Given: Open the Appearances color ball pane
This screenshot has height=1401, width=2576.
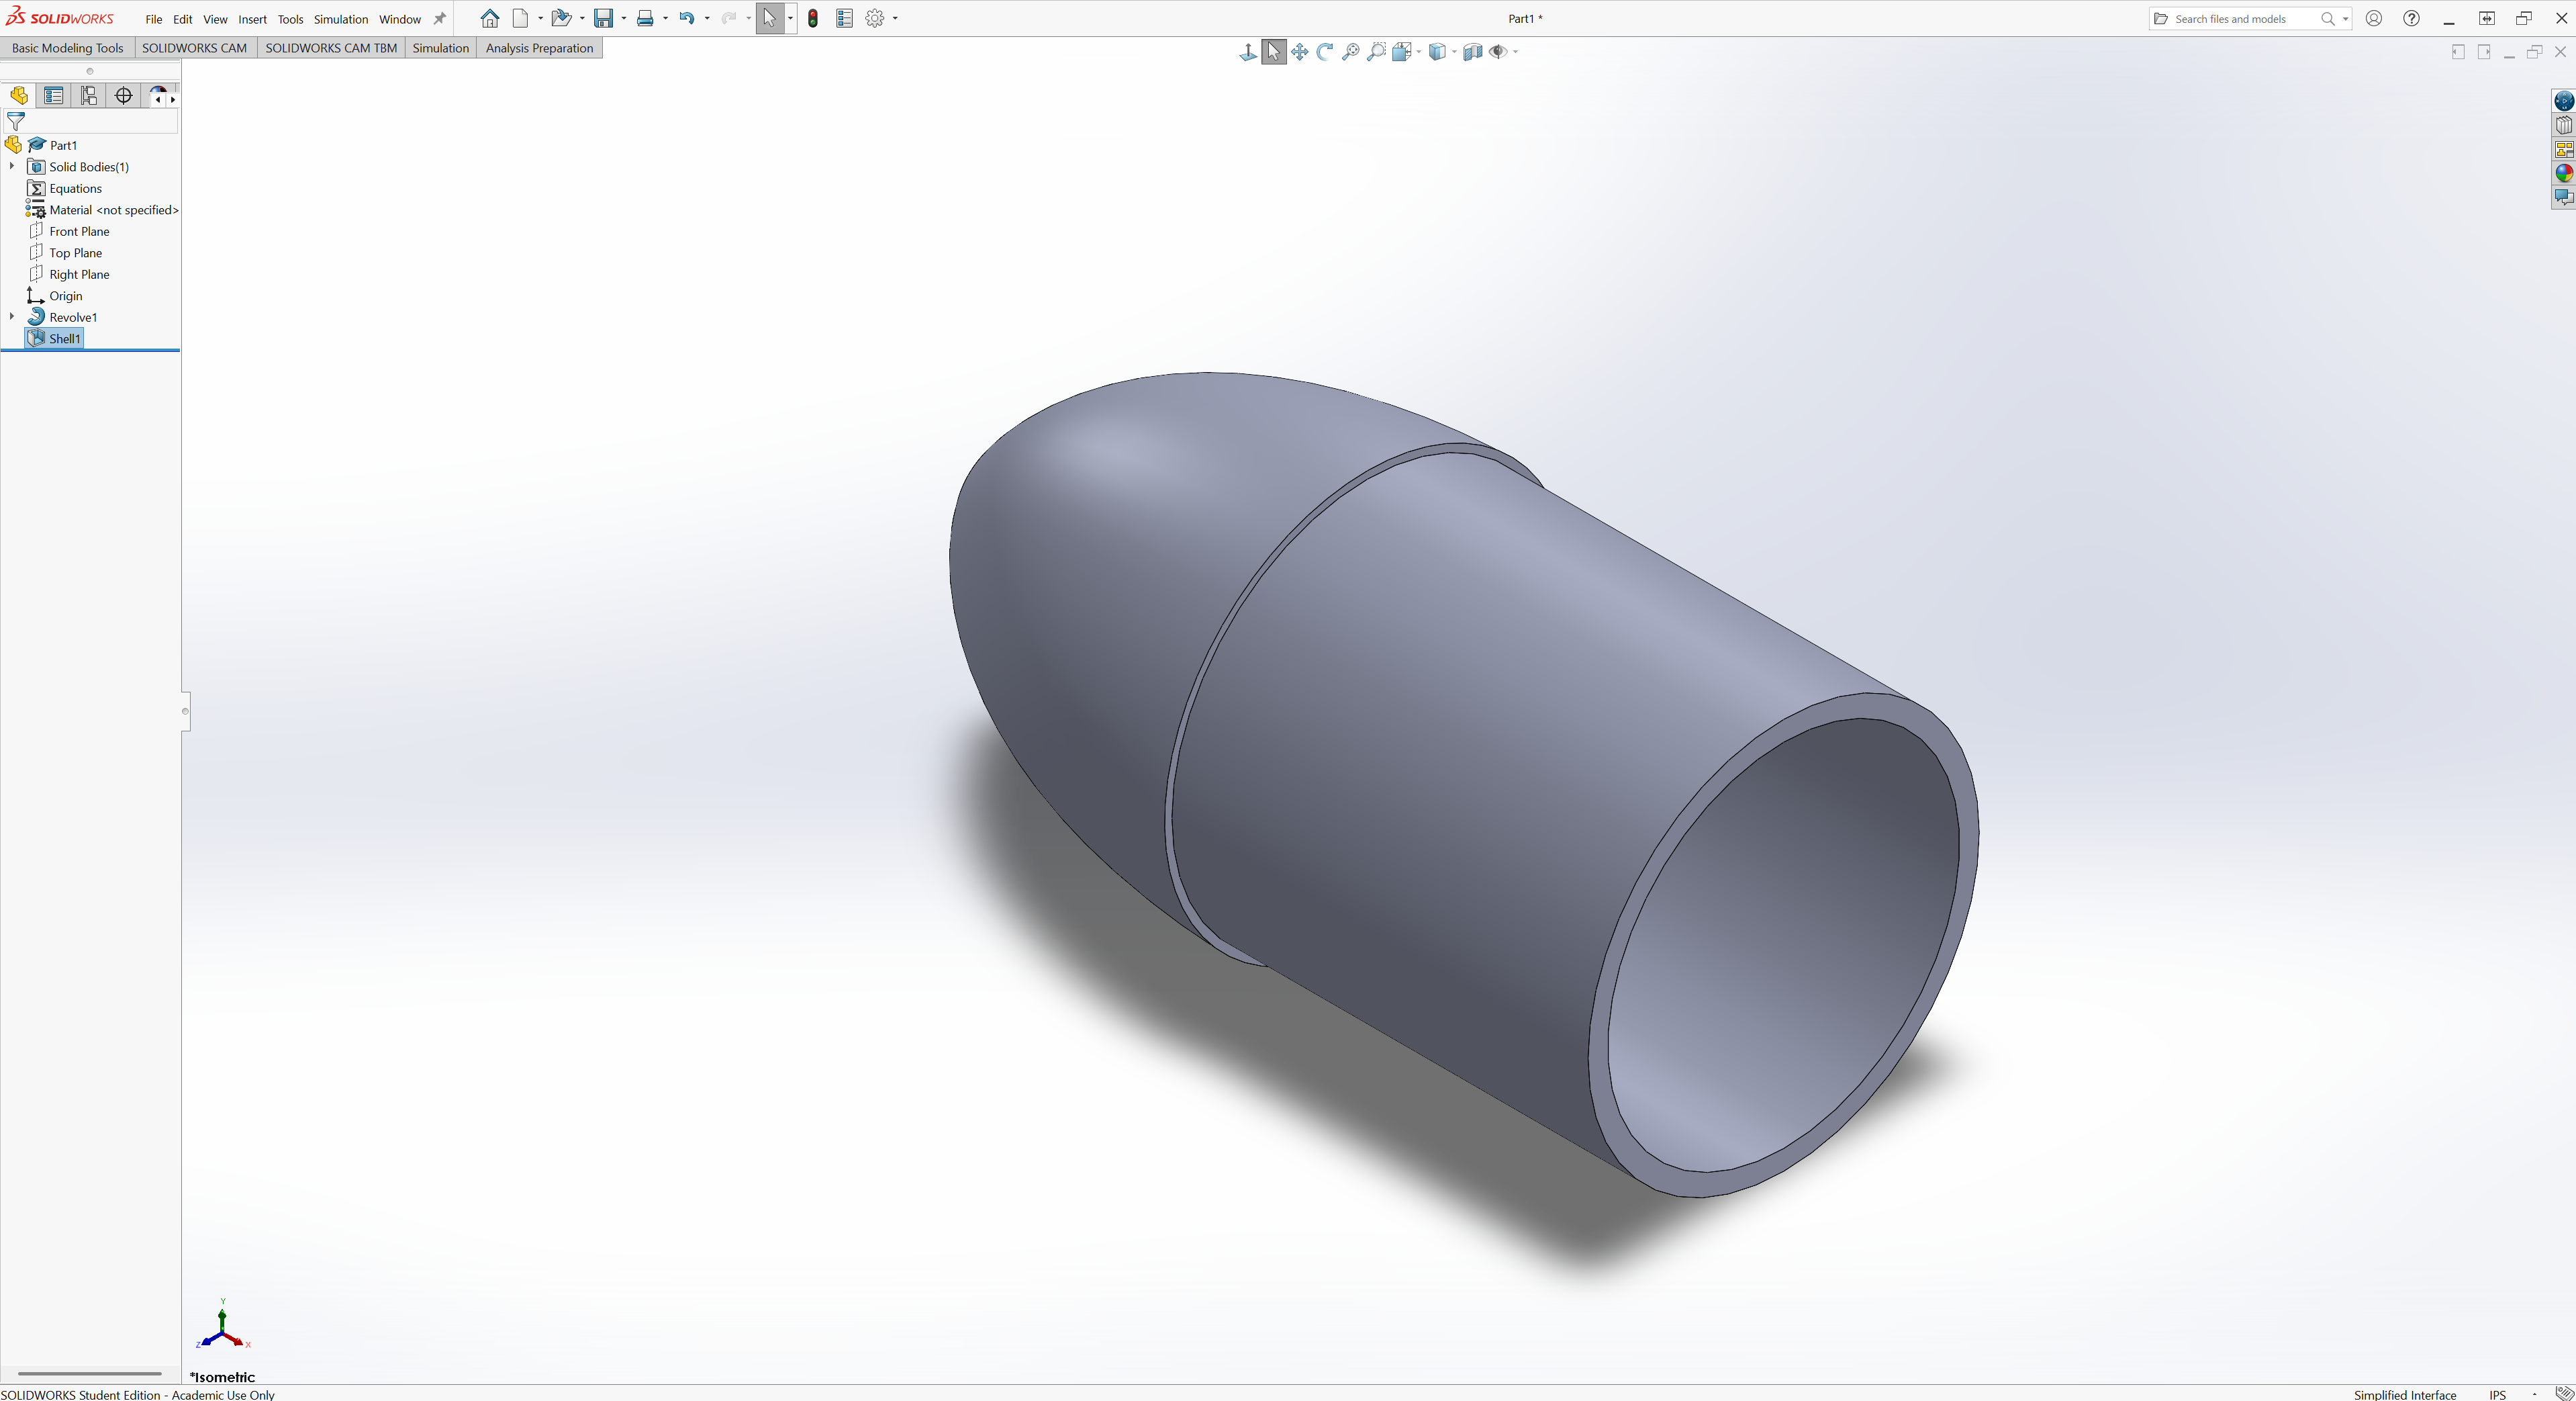Looking at the screenshot, I should tap(2564, 173).
